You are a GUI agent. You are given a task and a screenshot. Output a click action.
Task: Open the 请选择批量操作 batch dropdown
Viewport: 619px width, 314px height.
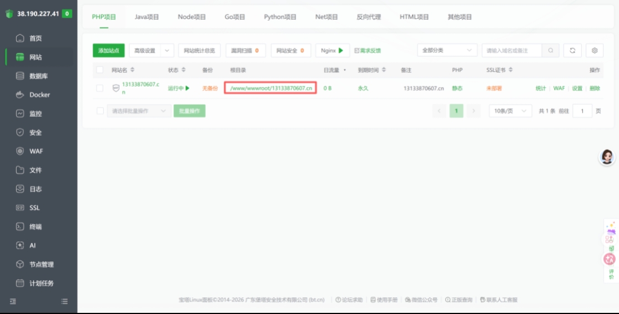139,111
